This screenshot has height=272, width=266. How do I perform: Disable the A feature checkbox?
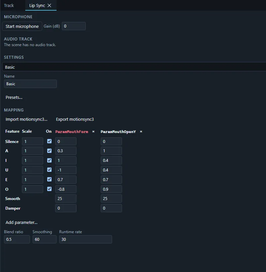click(49, 151)
